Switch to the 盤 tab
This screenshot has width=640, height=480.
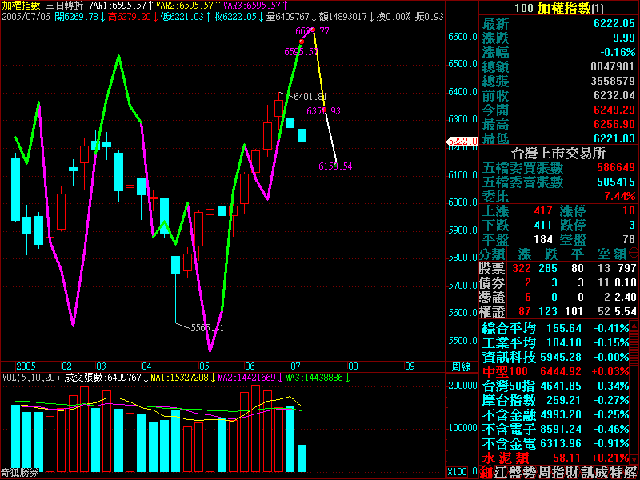tap(515, 473)
